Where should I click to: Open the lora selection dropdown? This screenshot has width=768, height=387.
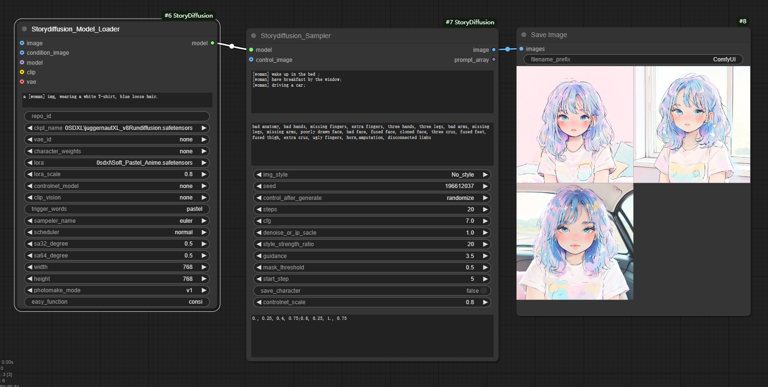pos(117,163)
